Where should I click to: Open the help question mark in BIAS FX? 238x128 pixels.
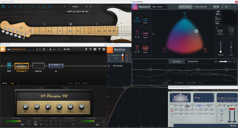(99, 49)
